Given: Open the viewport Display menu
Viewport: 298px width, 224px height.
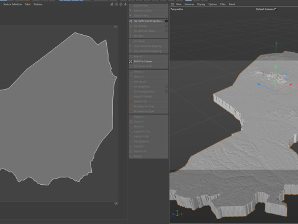Looking at the screenshot, I should [x=201, y=4].
